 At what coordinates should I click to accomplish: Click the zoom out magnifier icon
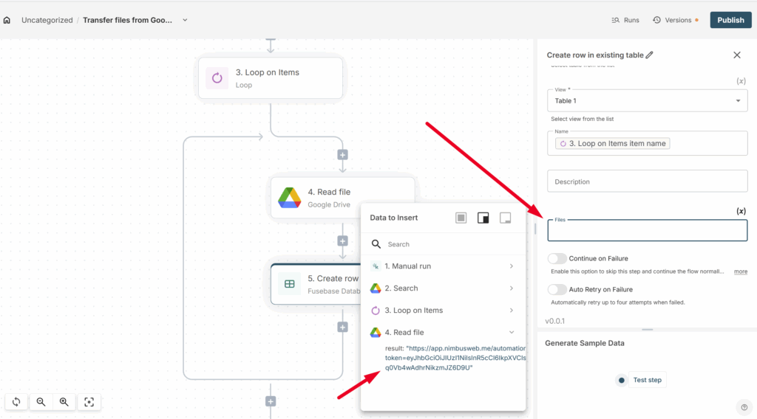41,401
